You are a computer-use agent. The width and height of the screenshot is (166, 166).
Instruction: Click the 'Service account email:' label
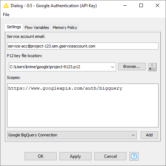click(26, 36)
